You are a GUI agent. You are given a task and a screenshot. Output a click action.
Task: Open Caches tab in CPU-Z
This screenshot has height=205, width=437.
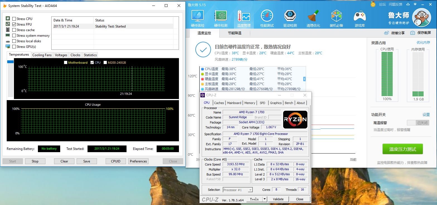219,103
